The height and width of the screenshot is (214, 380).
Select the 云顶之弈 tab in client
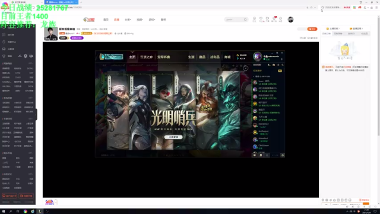coord(147,57)
